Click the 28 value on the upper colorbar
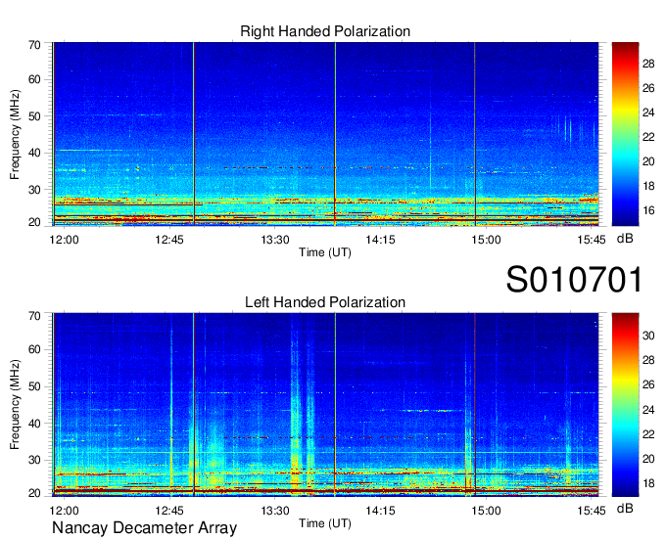 coord(648,64)
